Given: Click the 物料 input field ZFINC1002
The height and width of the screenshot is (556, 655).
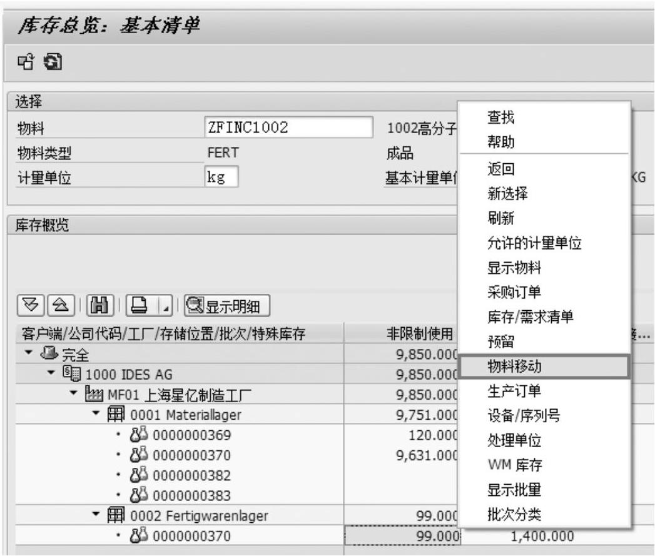Looking at the screenshot, I should (288, 127).
